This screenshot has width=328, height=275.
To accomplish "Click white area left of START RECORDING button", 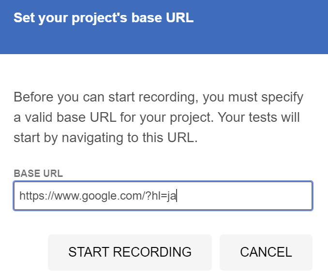I will point(24,252).
